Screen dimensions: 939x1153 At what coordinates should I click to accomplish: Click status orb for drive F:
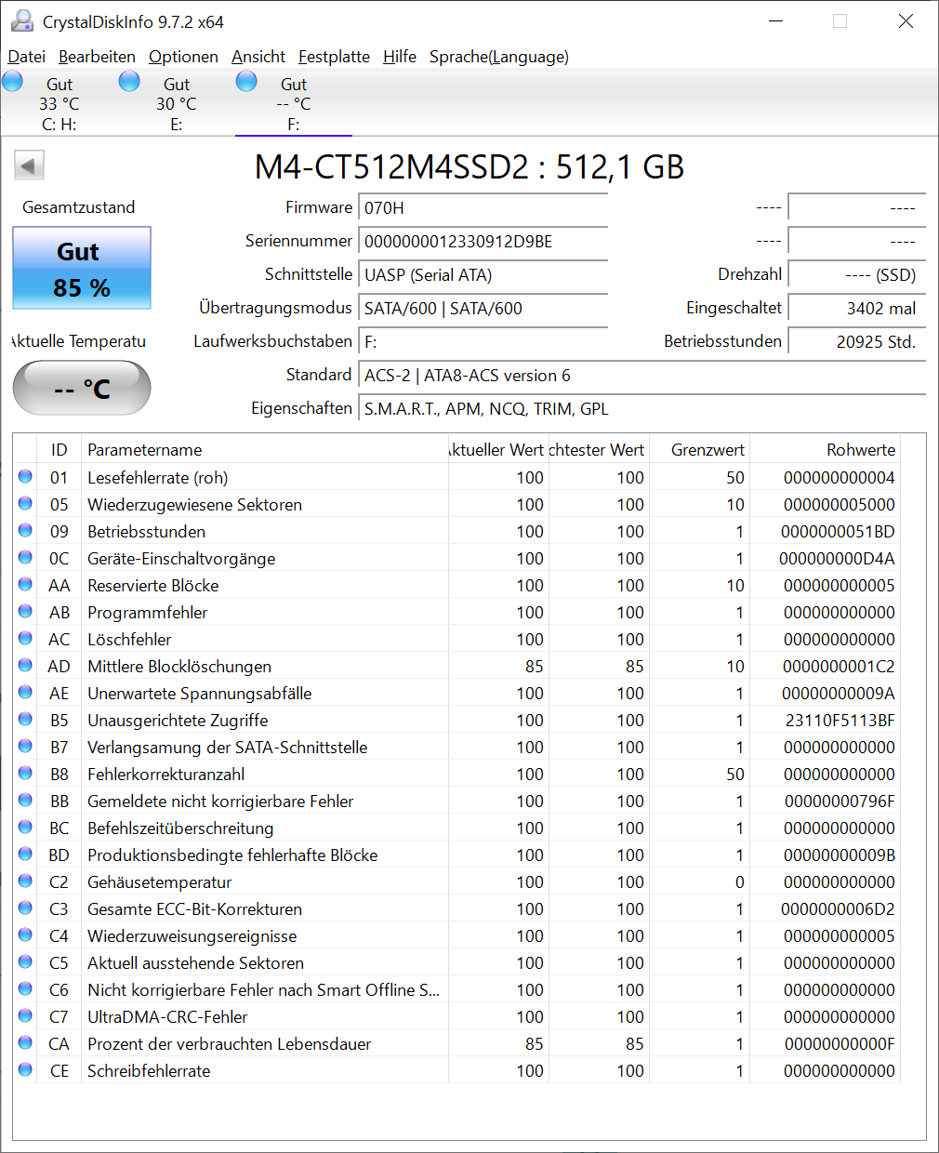pos(246,82)
